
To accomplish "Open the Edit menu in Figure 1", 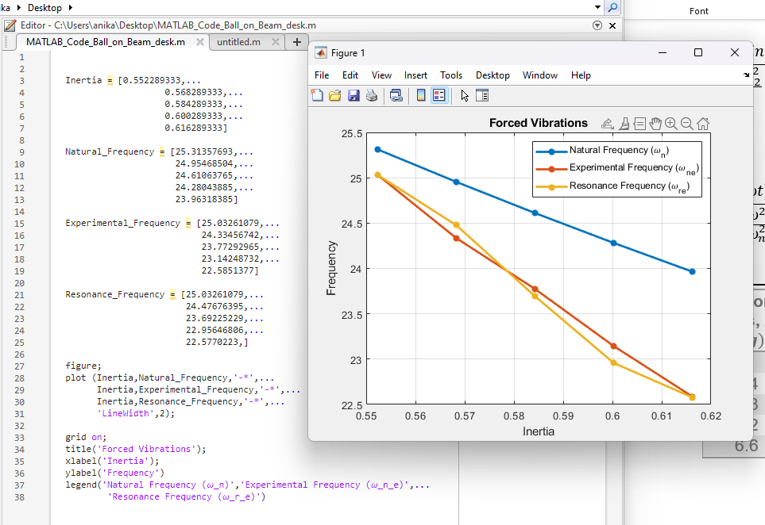I will point(350,75).
